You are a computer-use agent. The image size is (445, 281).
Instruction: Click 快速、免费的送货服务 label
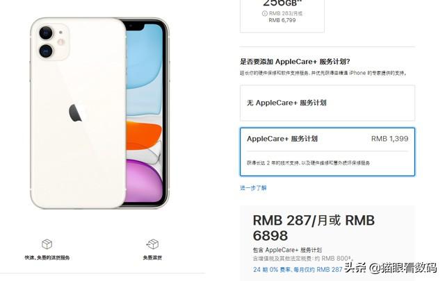(47, 258)
